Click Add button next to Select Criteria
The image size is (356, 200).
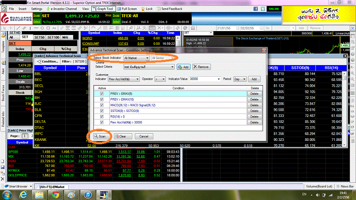(x=183, y=67)
